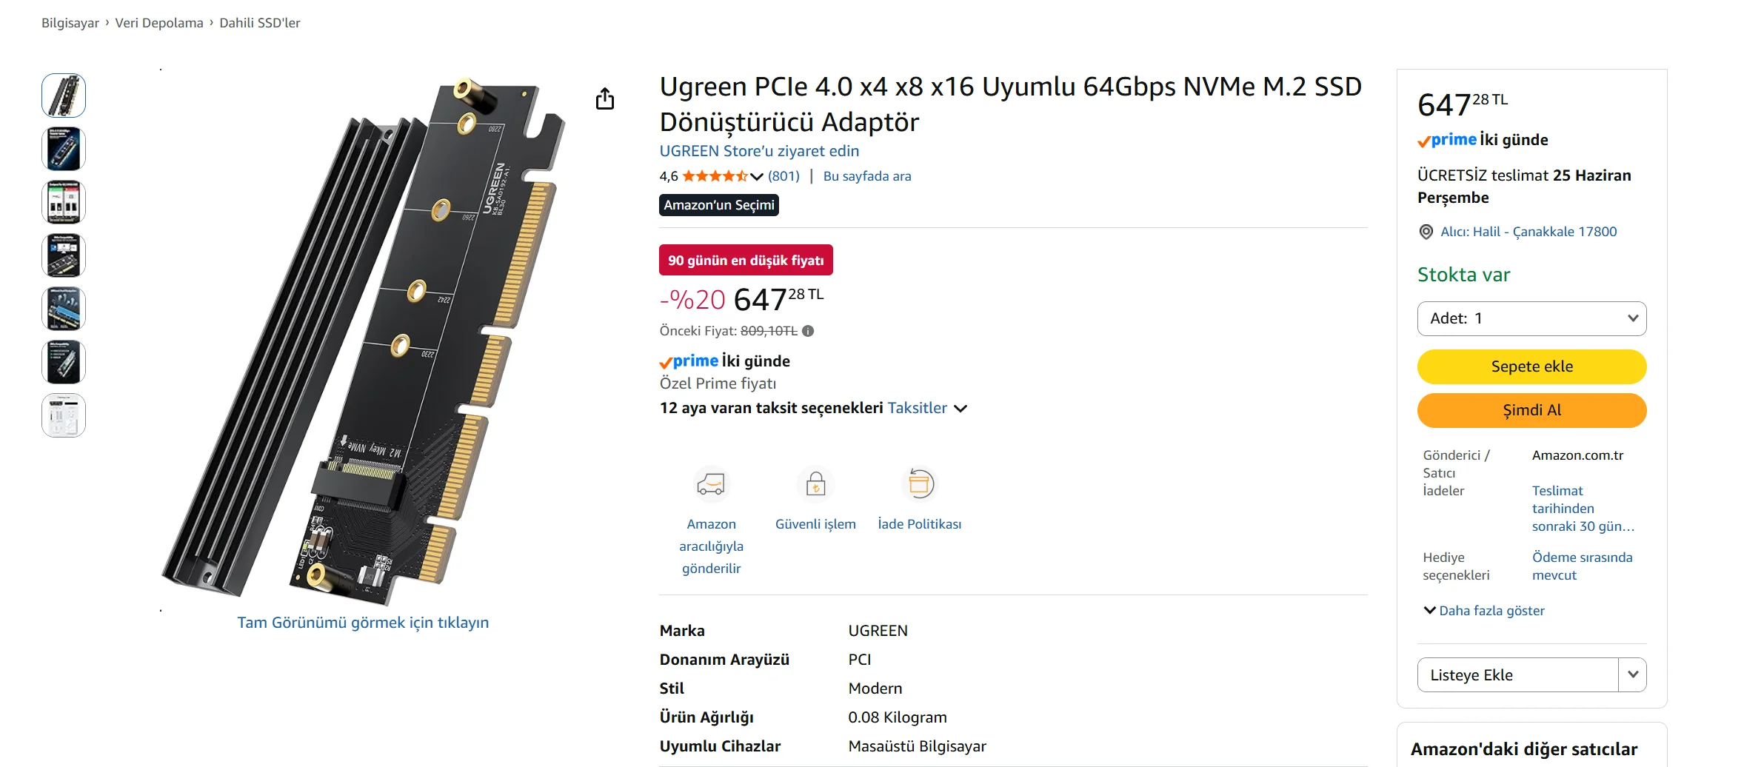
Task: Click the share icon beside product image
Action: tap(605, 98)
